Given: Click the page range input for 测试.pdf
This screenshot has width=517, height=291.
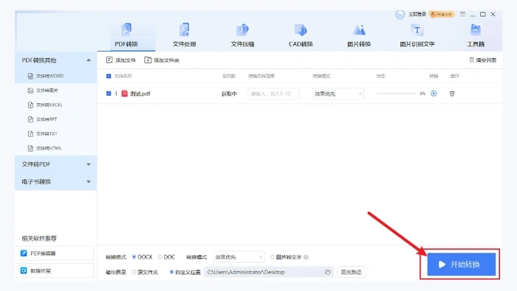Looking at the screenshot, I should pos(274,94).
